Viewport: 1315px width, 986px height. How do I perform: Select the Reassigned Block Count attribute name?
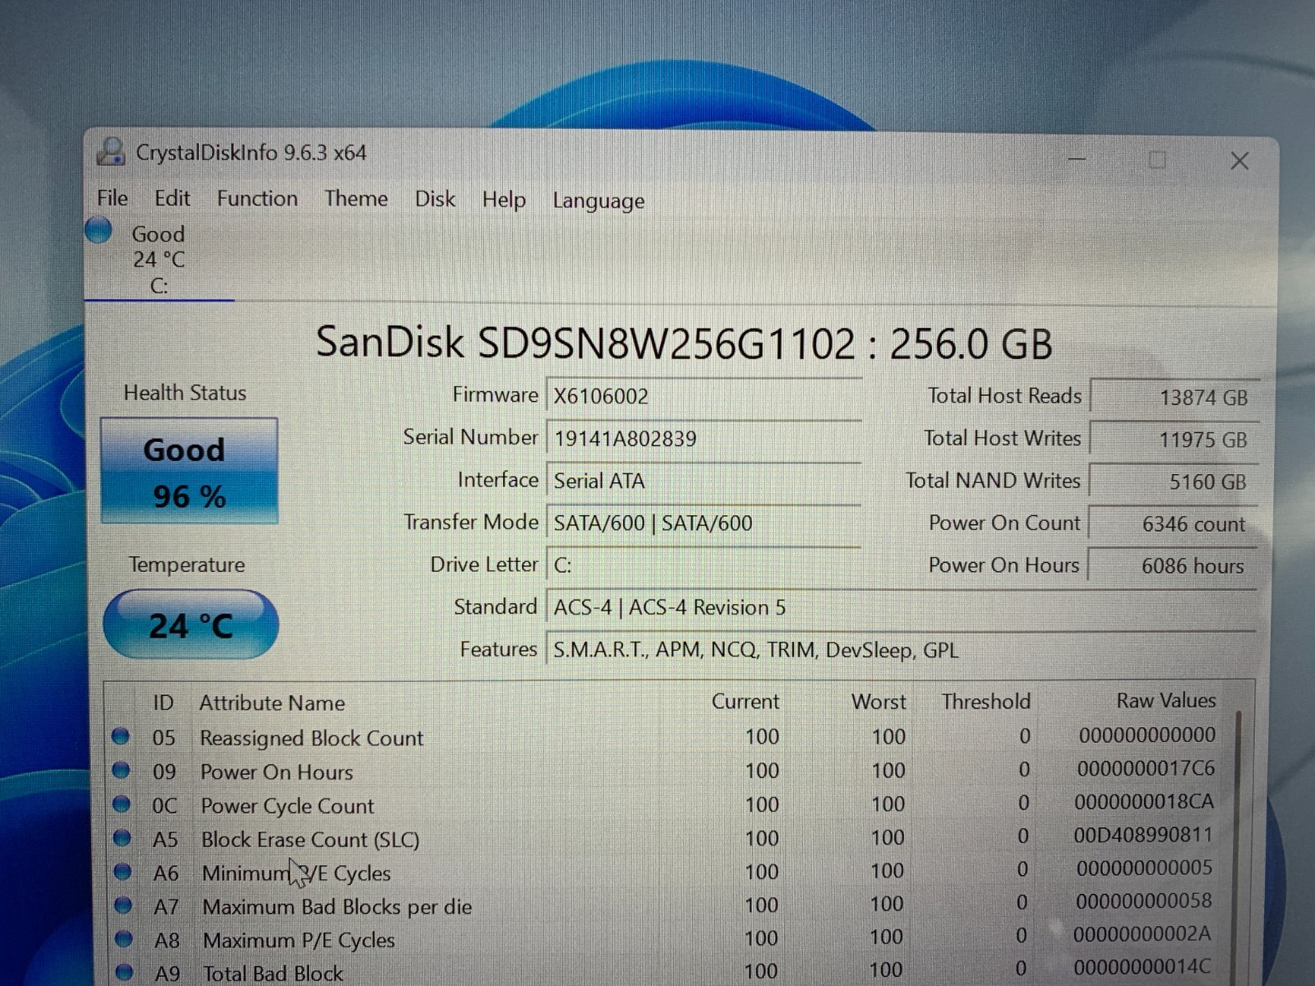[311, 738]
